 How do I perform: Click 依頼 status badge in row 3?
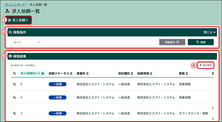[57, 113]
